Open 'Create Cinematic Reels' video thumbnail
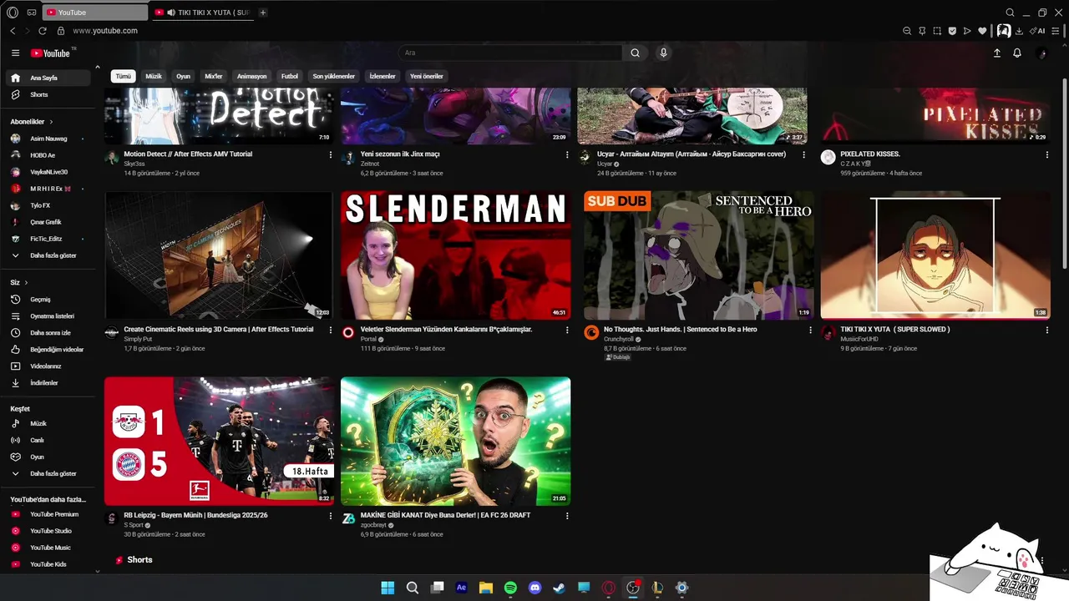Viewport: 1069px width, 601px height. coord(219,255)
